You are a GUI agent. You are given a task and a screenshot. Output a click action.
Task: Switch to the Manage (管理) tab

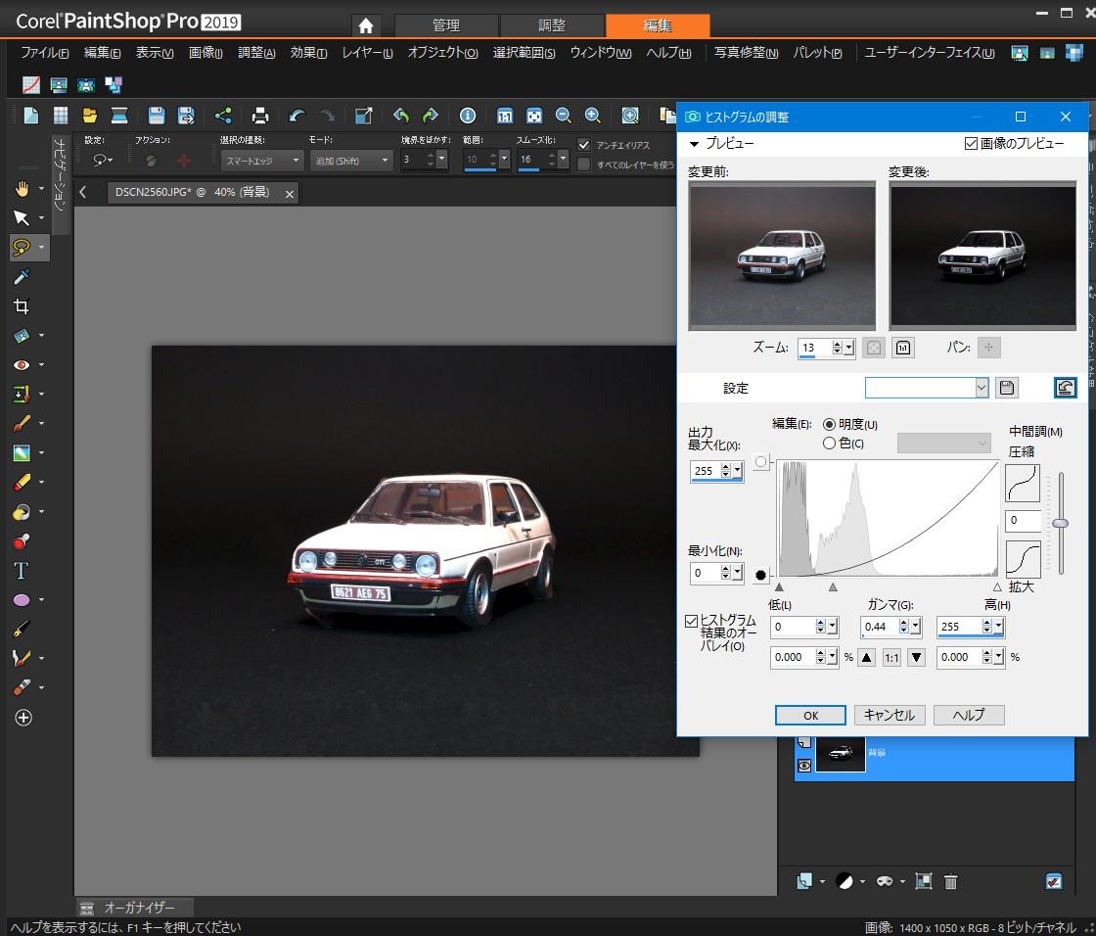click(446, 25)
